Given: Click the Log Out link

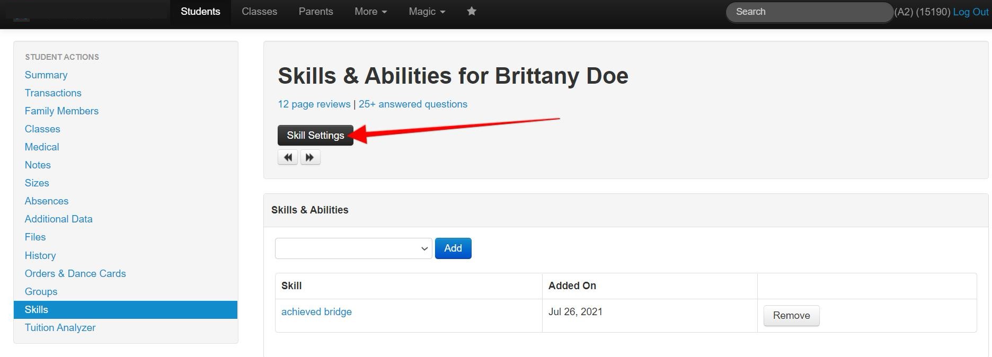Looking at the screenshot, I should click(x=970, y=12).
